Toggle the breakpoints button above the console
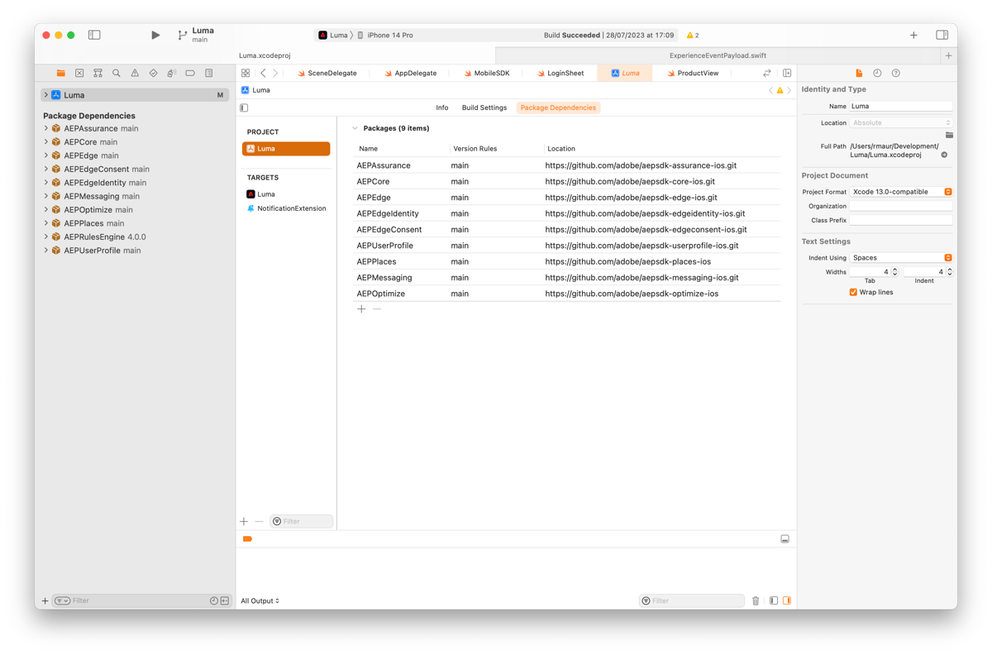The image size is (992, 655). pos(247,538)
